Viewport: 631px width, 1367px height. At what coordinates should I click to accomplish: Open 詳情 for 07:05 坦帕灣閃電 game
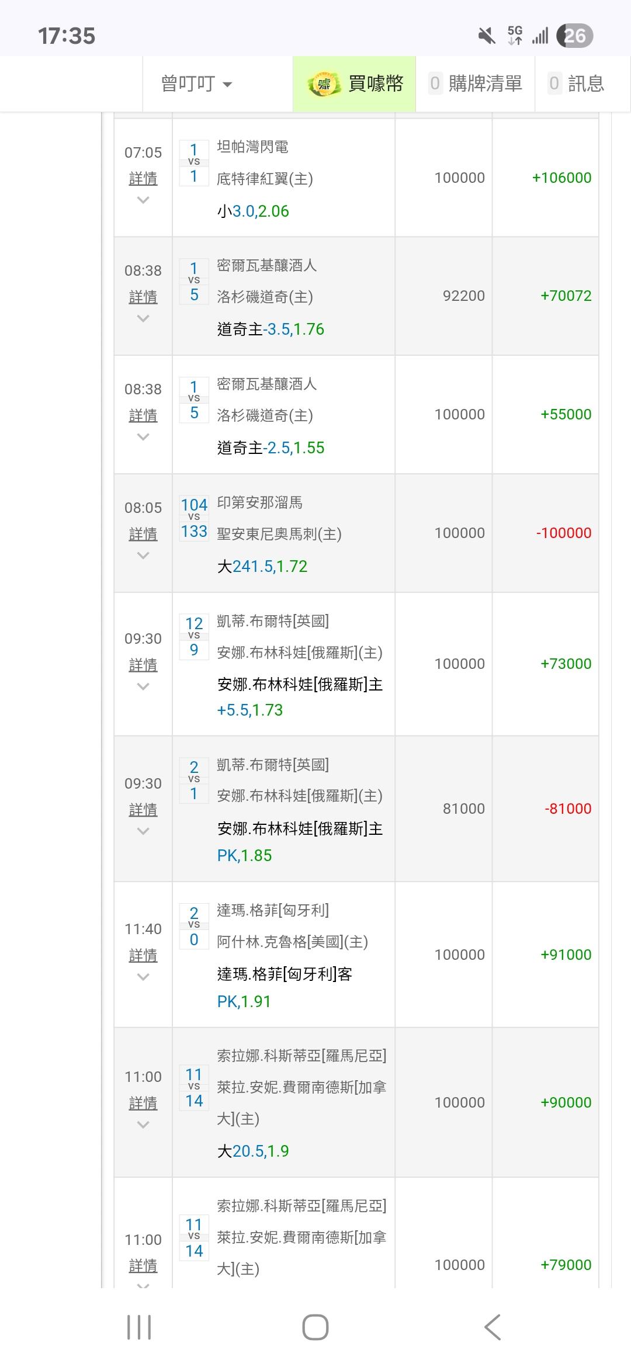pos(143,178)
